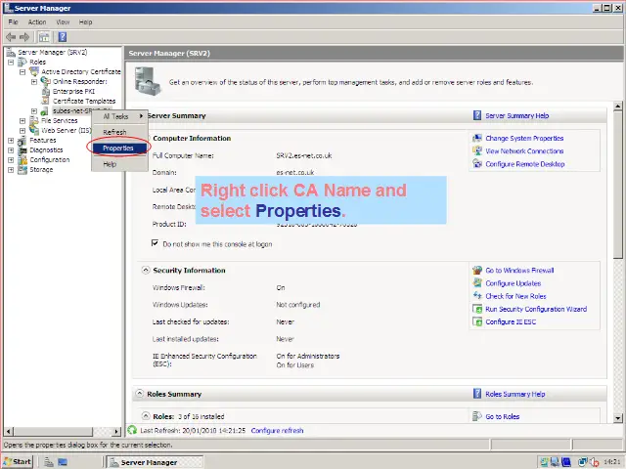Open the File menu
Viewport: 626px width, 469px height.
pyautogui.click(x=13, y=22)
